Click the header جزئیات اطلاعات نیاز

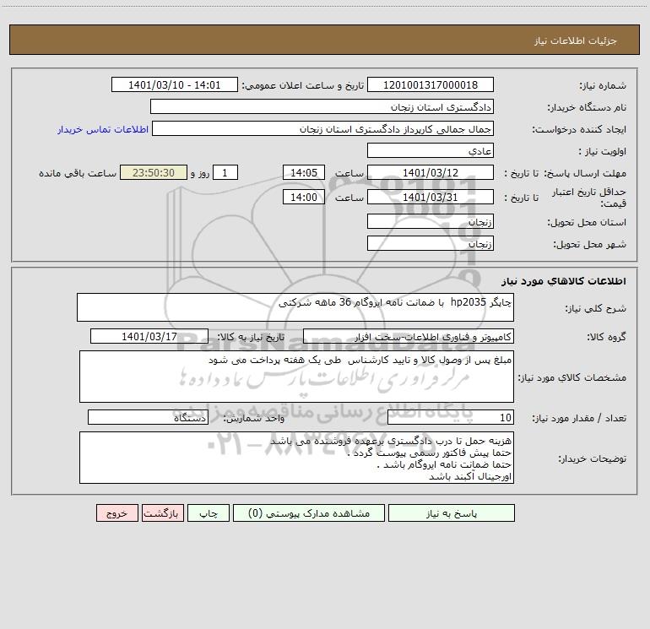575,41
